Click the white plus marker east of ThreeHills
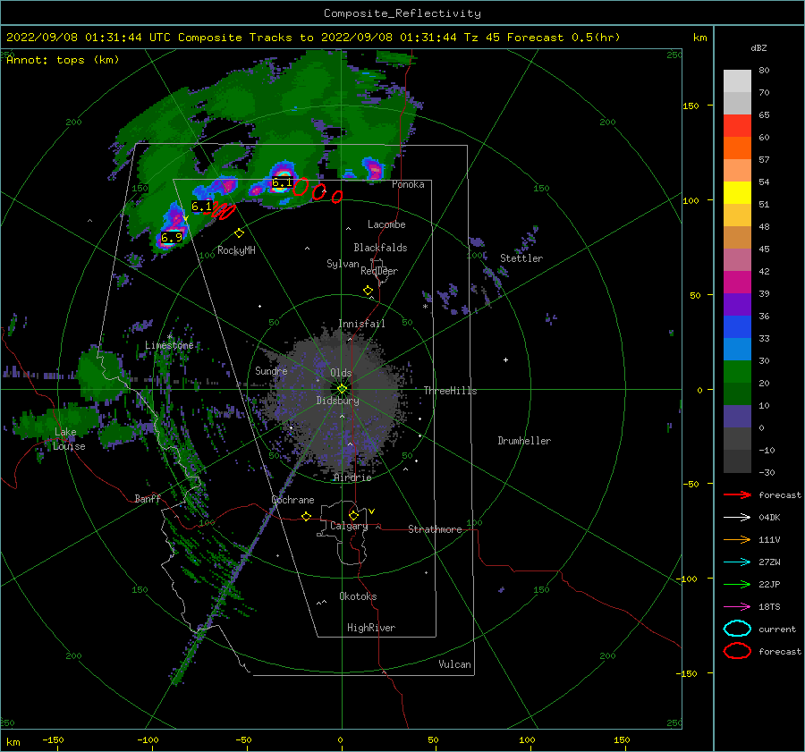The height and width of the screenshot is (752, 805). point(505,359)
